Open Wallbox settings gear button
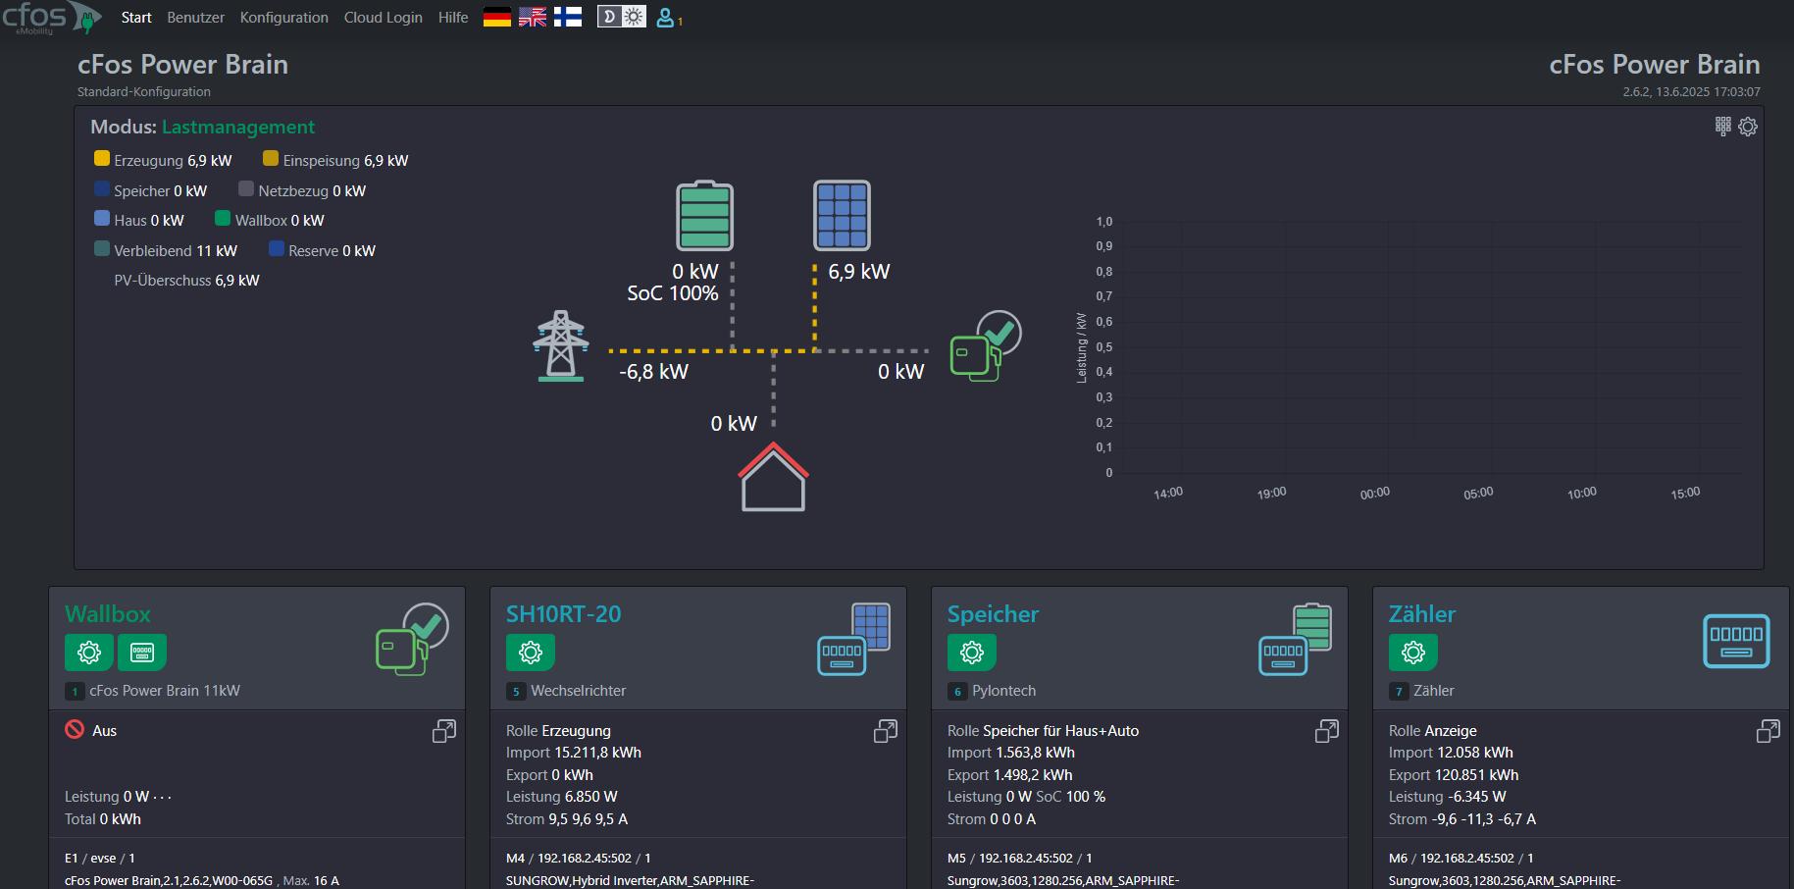Viewport: 1794px width, 889px height. 89,652
